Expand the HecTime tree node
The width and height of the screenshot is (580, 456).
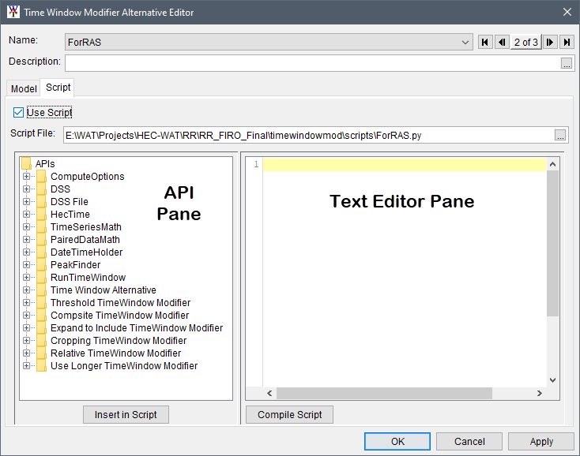click(x=26, y=215)
